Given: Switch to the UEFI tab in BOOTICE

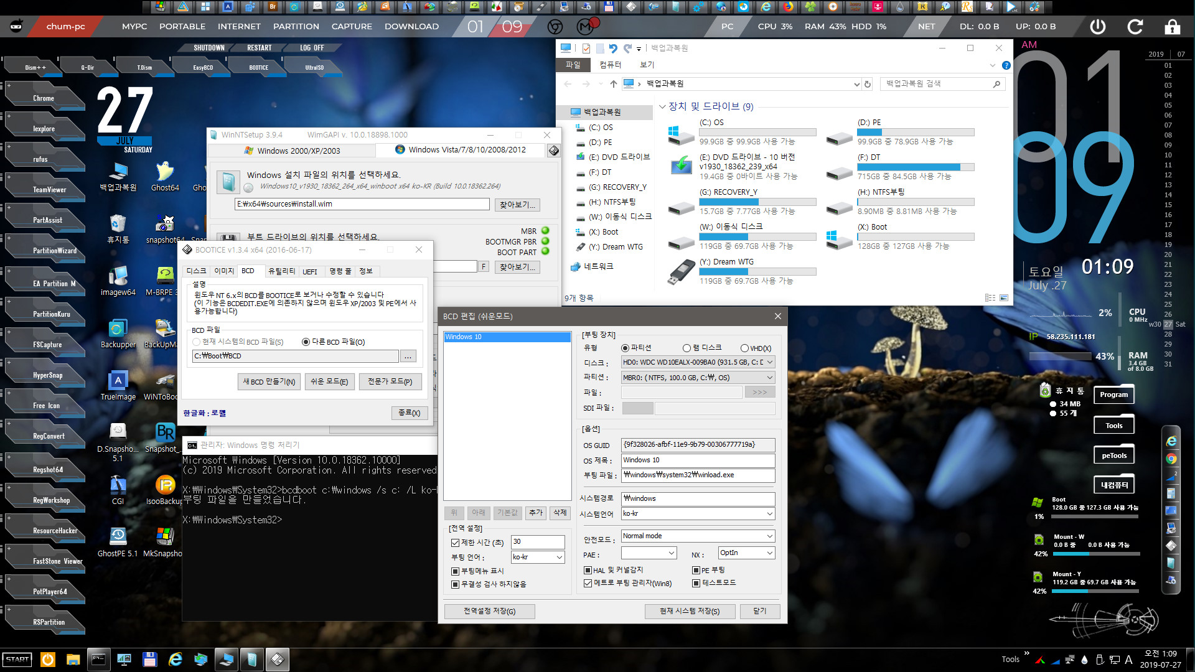Looking at the screenshot, I should (x=310, y=271).
